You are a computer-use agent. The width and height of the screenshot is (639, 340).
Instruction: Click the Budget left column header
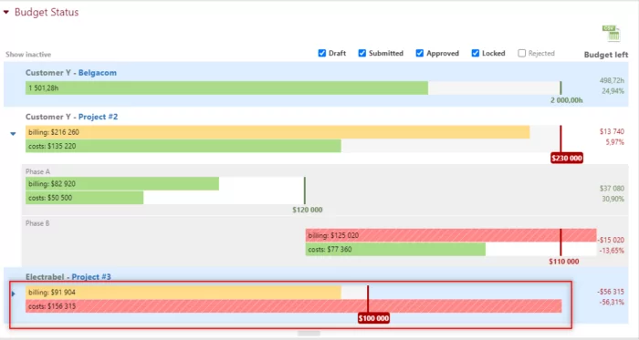(x=606, y=55)
